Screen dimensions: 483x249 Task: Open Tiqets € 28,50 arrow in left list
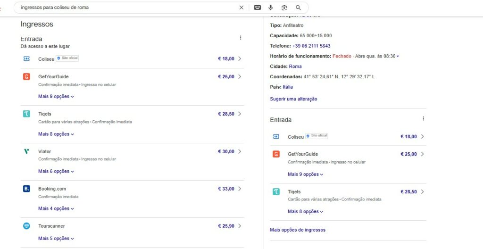(x=240, y=114)
